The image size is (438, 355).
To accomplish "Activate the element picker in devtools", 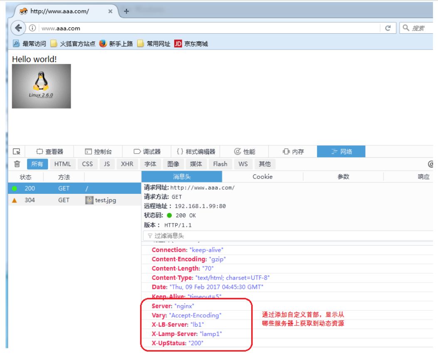I will pos(17,151).
